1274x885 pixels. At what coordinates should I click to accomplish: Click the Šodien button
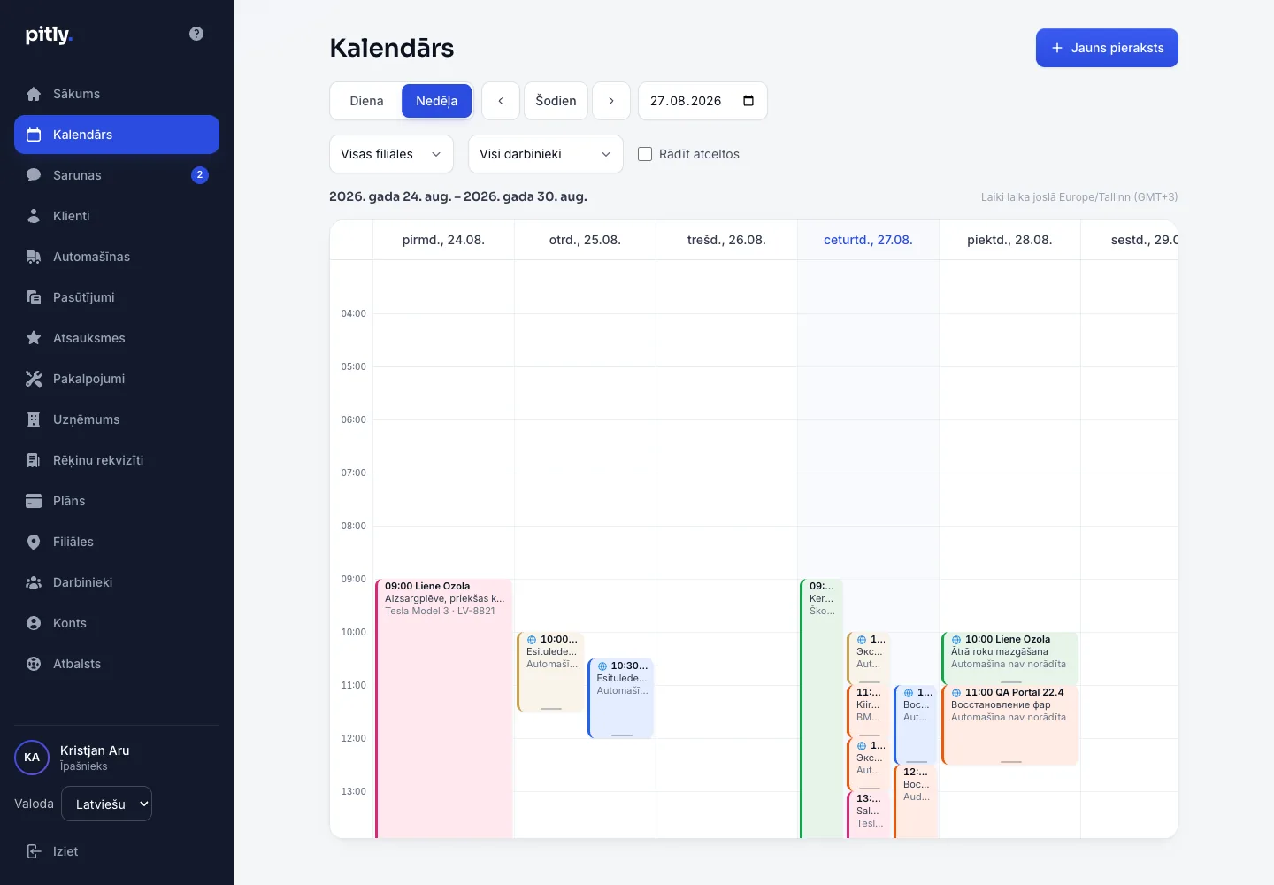click(x=556, y=101)
